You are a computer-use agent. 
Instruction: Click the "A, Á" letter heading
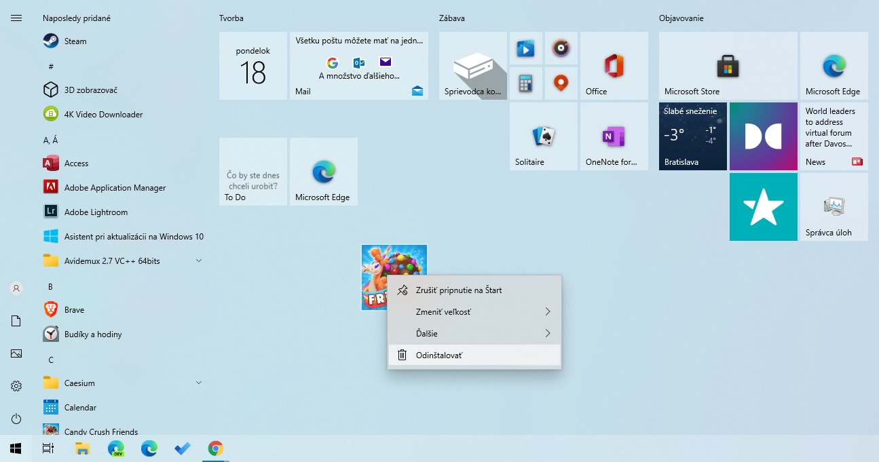51,140
